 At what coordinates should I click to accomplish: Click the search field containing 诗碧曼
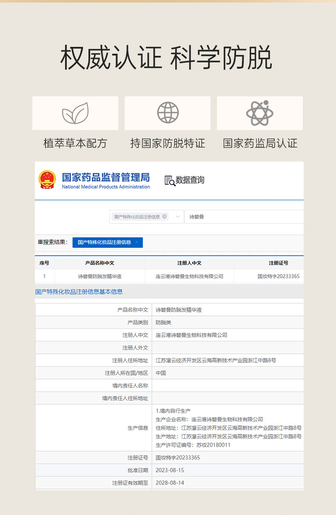244,217
